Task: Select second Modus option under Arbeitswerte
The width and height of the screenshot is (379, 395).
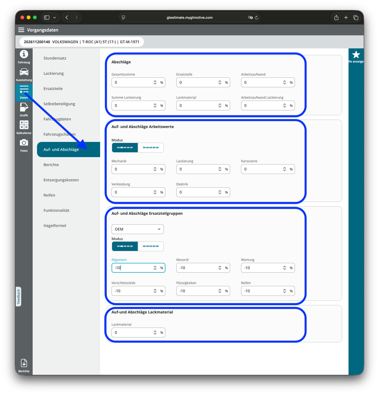Action: click(x=151, y=148)
